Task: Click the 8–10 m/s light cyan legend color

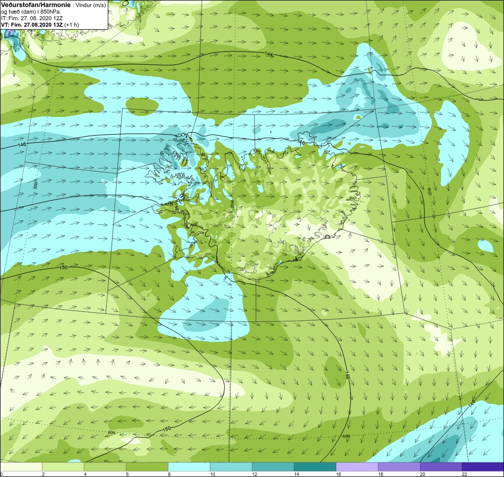Action: pos(189,466)
